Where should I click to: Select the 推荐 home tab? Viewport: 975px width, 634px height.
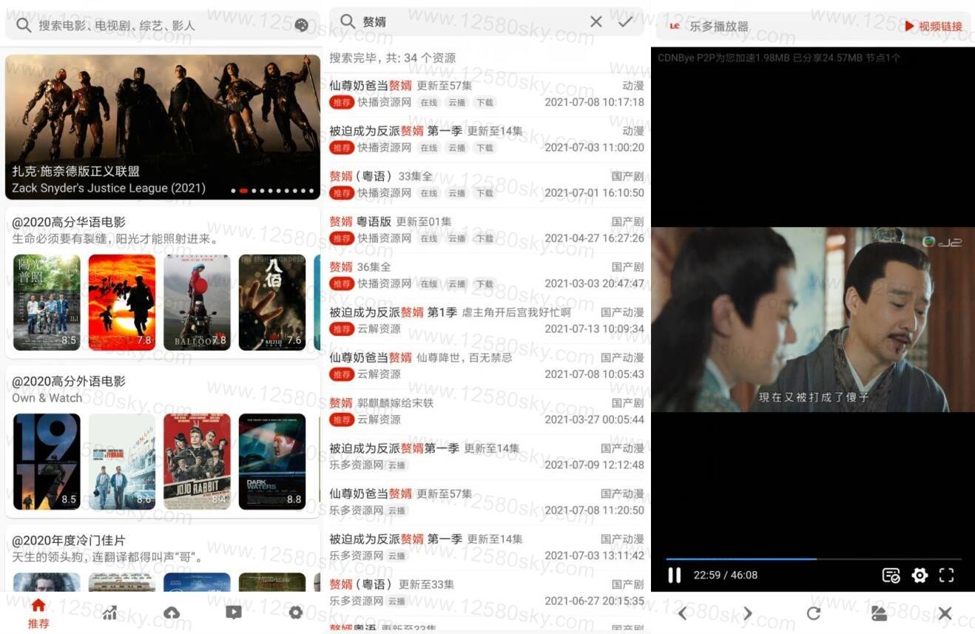coord(38,613)
